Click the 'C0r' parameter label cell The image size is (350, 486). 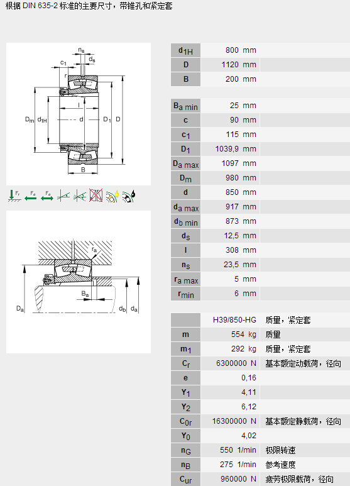(x=185, y=421)
